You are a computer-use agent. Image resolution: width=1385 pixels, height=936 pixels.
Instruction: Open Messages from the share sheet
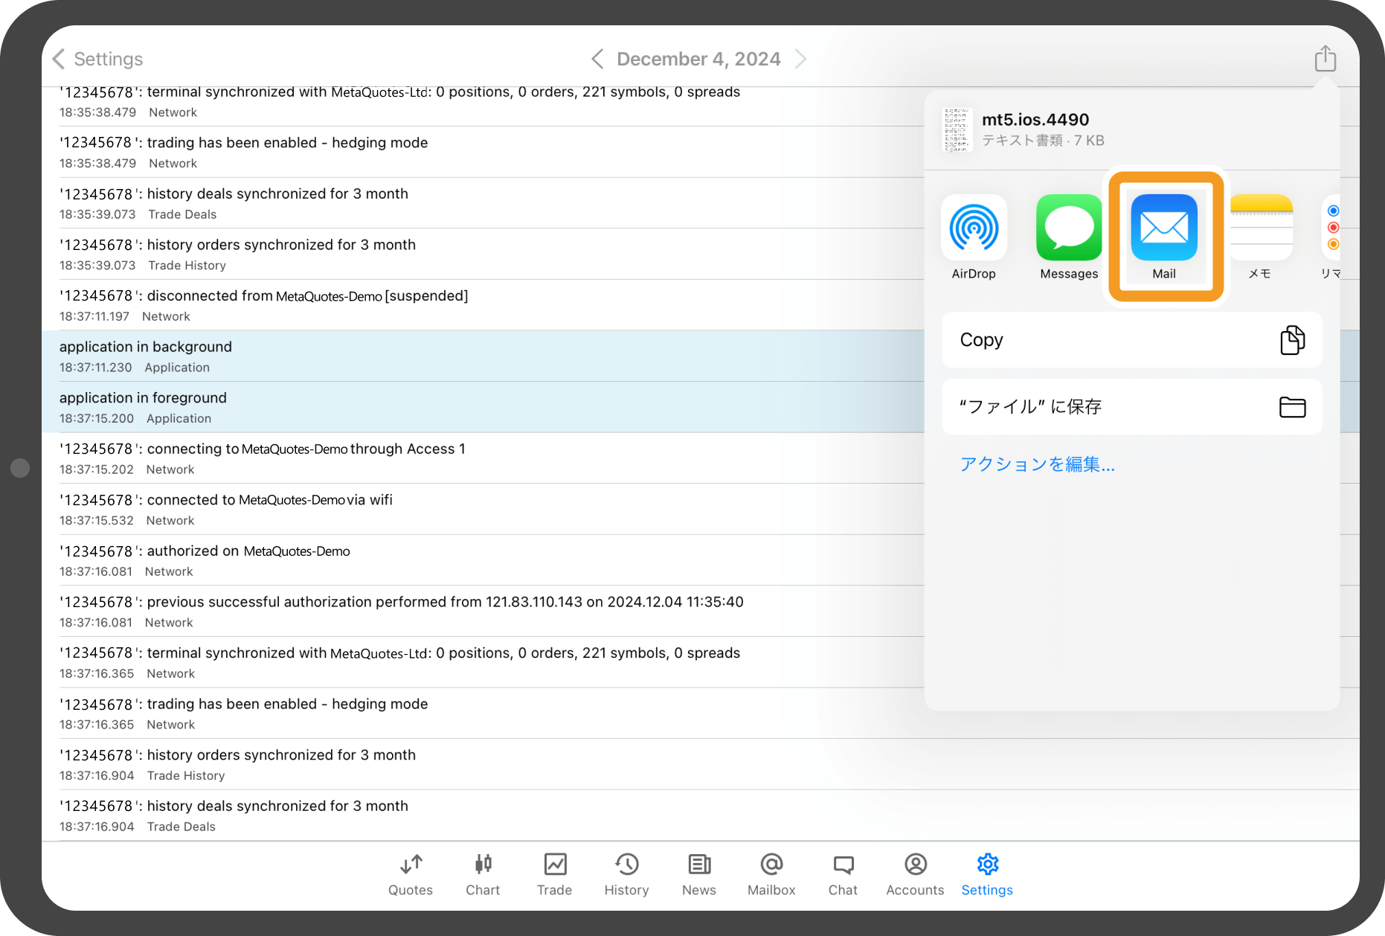pos(1069,228)
